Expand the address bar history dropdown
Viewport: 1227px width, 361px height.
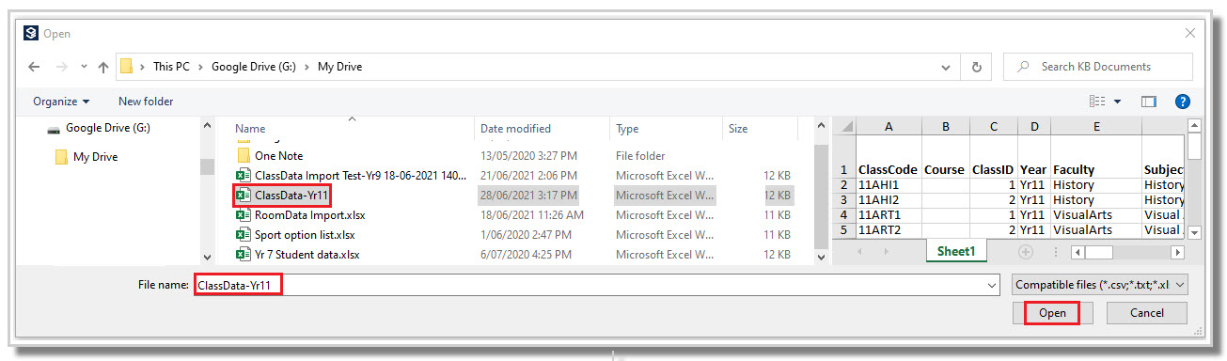tap(946, 68)
